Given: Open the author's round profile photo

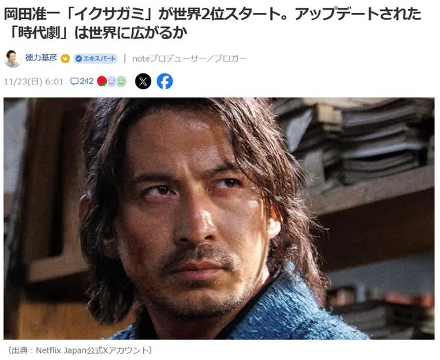Looking at the screenshot, I should point(12,58).
